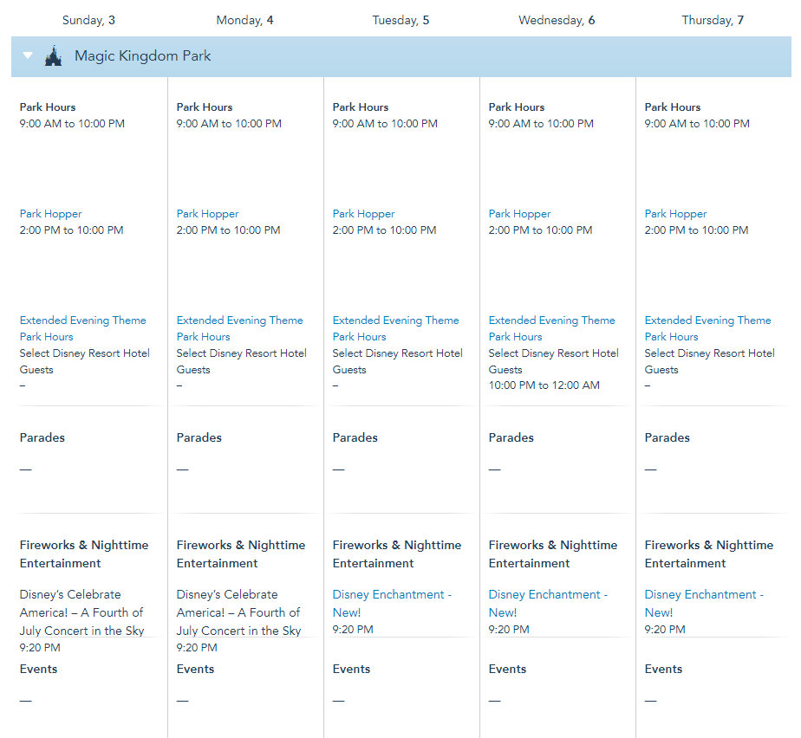Collapse the Magic Kingdom Park section
Viewport: 801px width, 738px height.
point(28,56)
